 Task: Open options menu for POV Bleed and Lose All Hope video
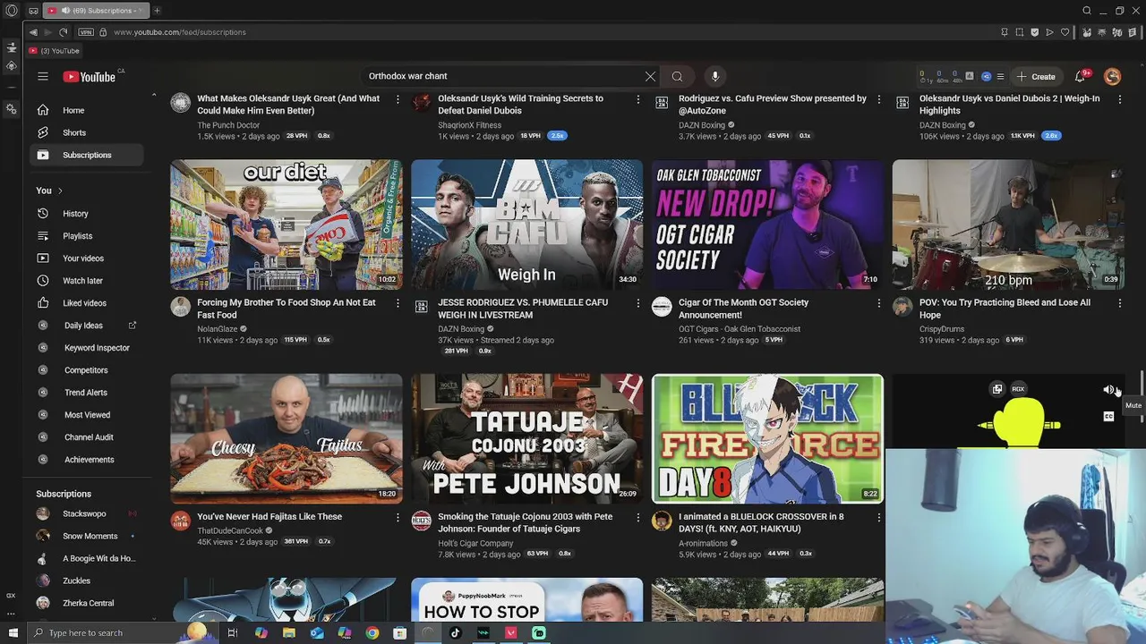coord(1119,303)
